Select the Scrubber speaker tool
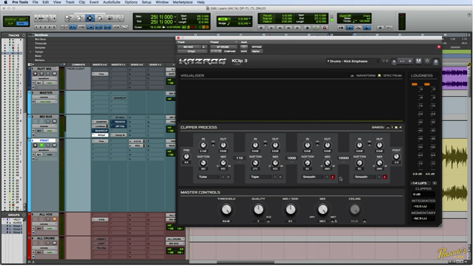 pos(110,18)
